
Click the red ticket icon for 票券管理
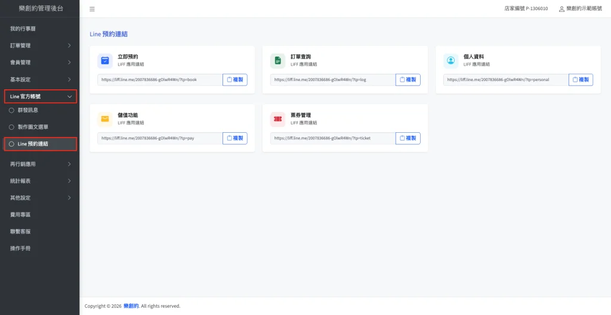tap(277, 119)
